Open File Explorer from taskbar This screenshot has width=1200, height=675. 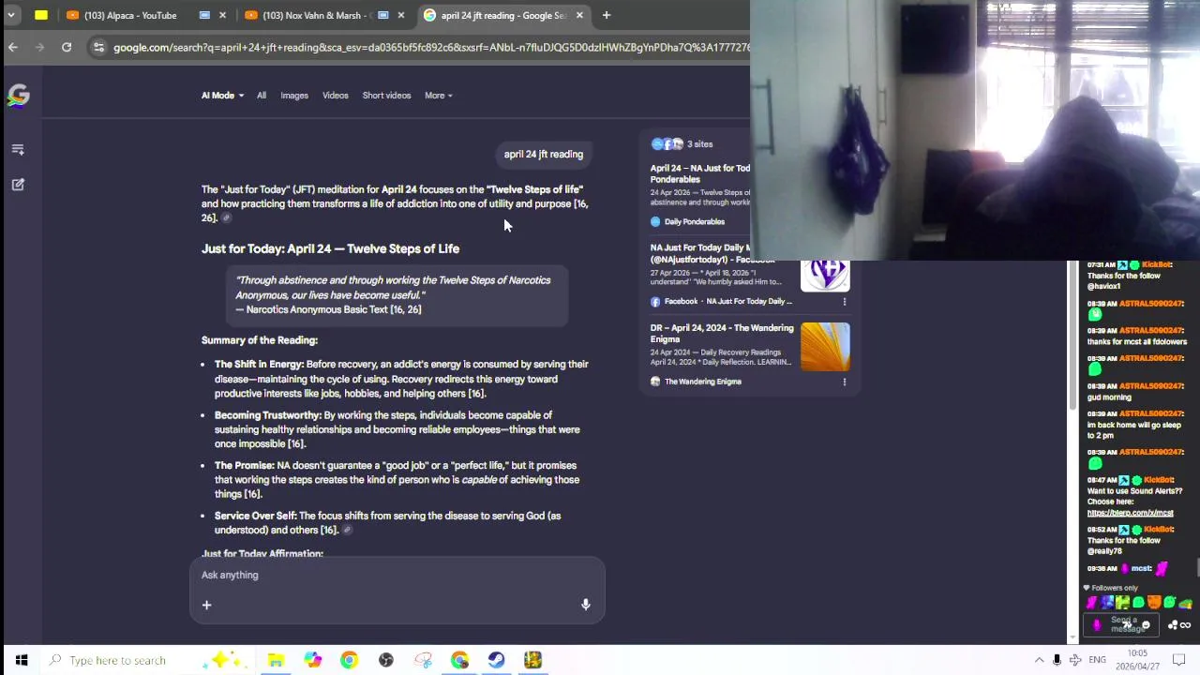click(x=276, y=661)
